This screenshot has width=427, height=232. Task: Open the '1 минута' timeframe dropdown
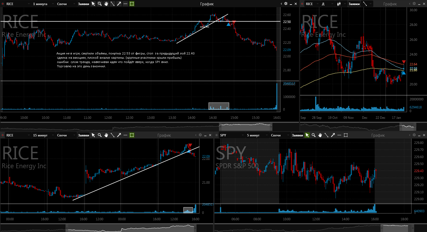coord(43,4)
